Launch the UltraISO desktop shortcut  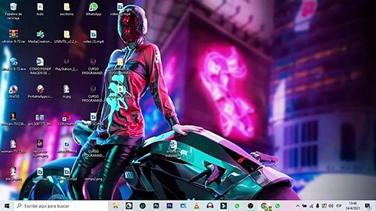[14, 91]
